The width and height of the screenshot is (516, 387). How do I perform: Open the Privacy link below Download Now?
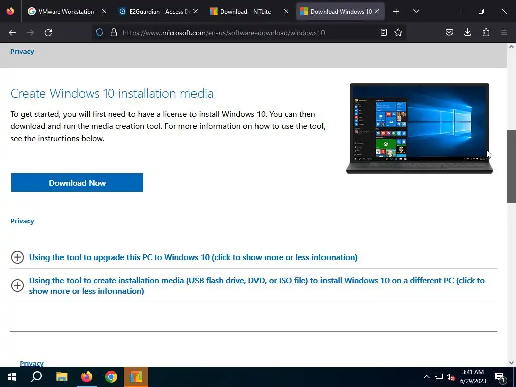click(22, 221)
